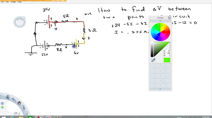Open the green Store app on taskbar
The height and width of the screenshot is (118, 212).
click(30, 117)
